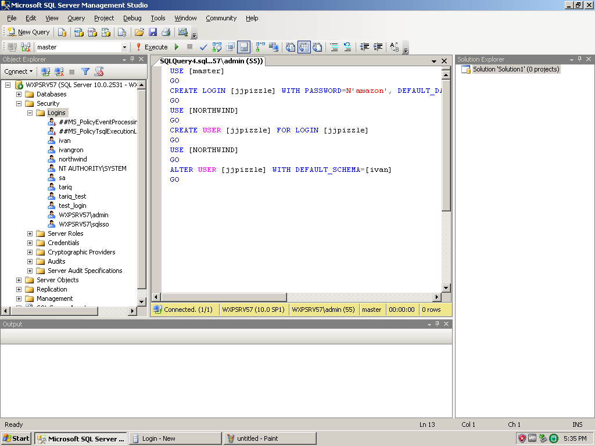Click the New Query button
This screenshot has height=446, width=595.
29,33
